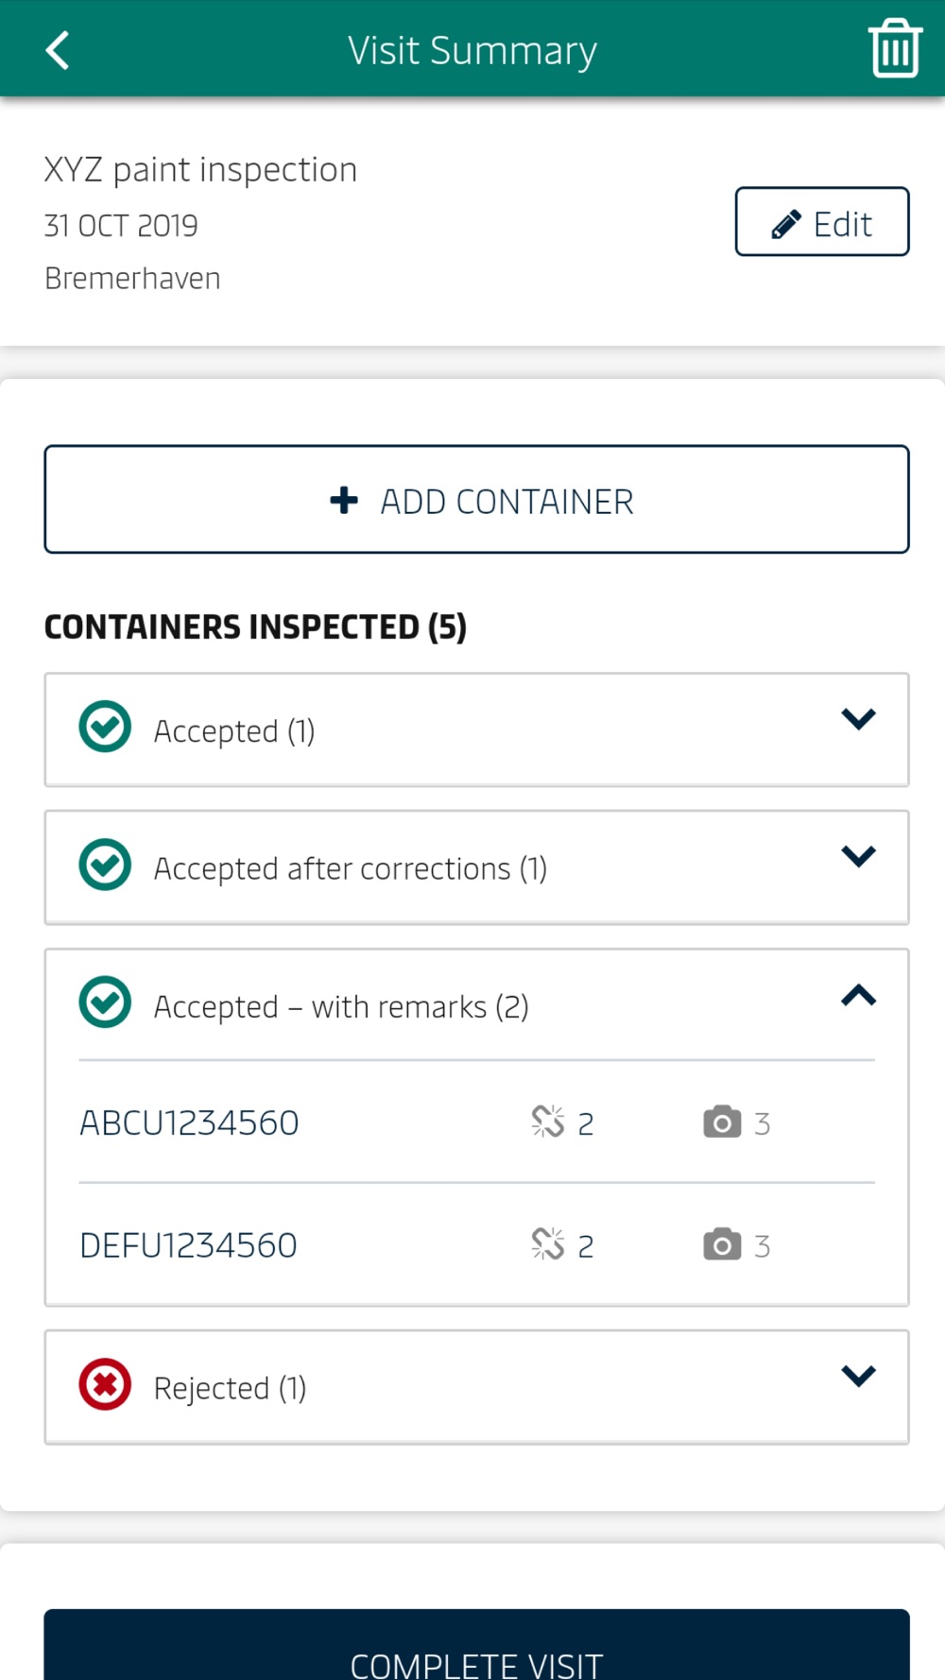Screen dimensions: 945x1680
Task: Tap damage icon for ABCU1234560
Action: 548,1122
